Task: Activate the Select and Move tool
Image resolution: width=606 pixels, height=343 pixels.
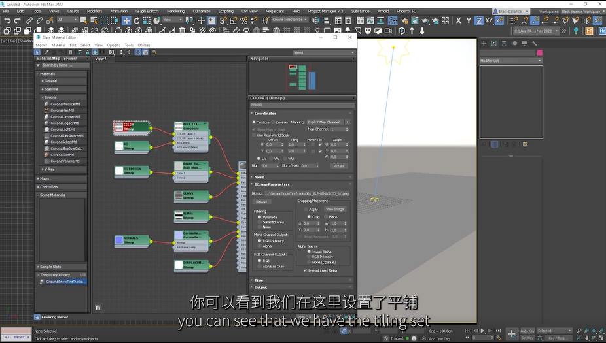Action: 126,20
